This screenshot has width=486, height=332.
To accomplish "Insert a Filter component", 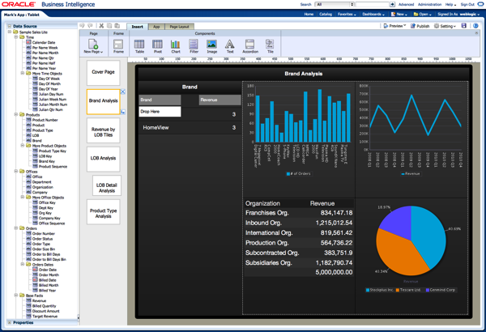I will point(194,46).
